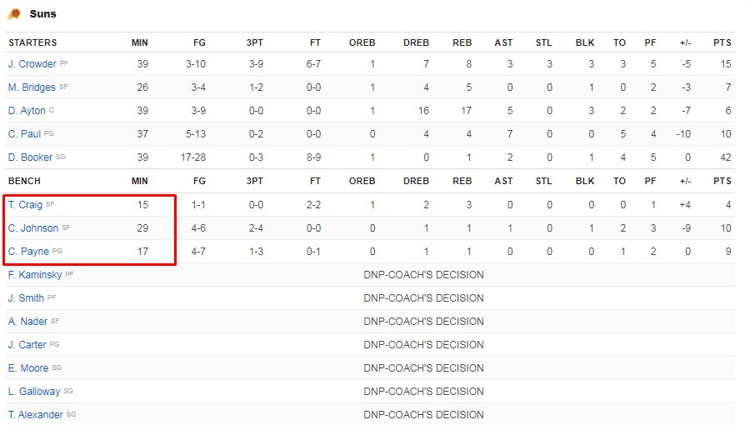Open C. Payne's player page
The image size is (745, 425).
(29, 252)
